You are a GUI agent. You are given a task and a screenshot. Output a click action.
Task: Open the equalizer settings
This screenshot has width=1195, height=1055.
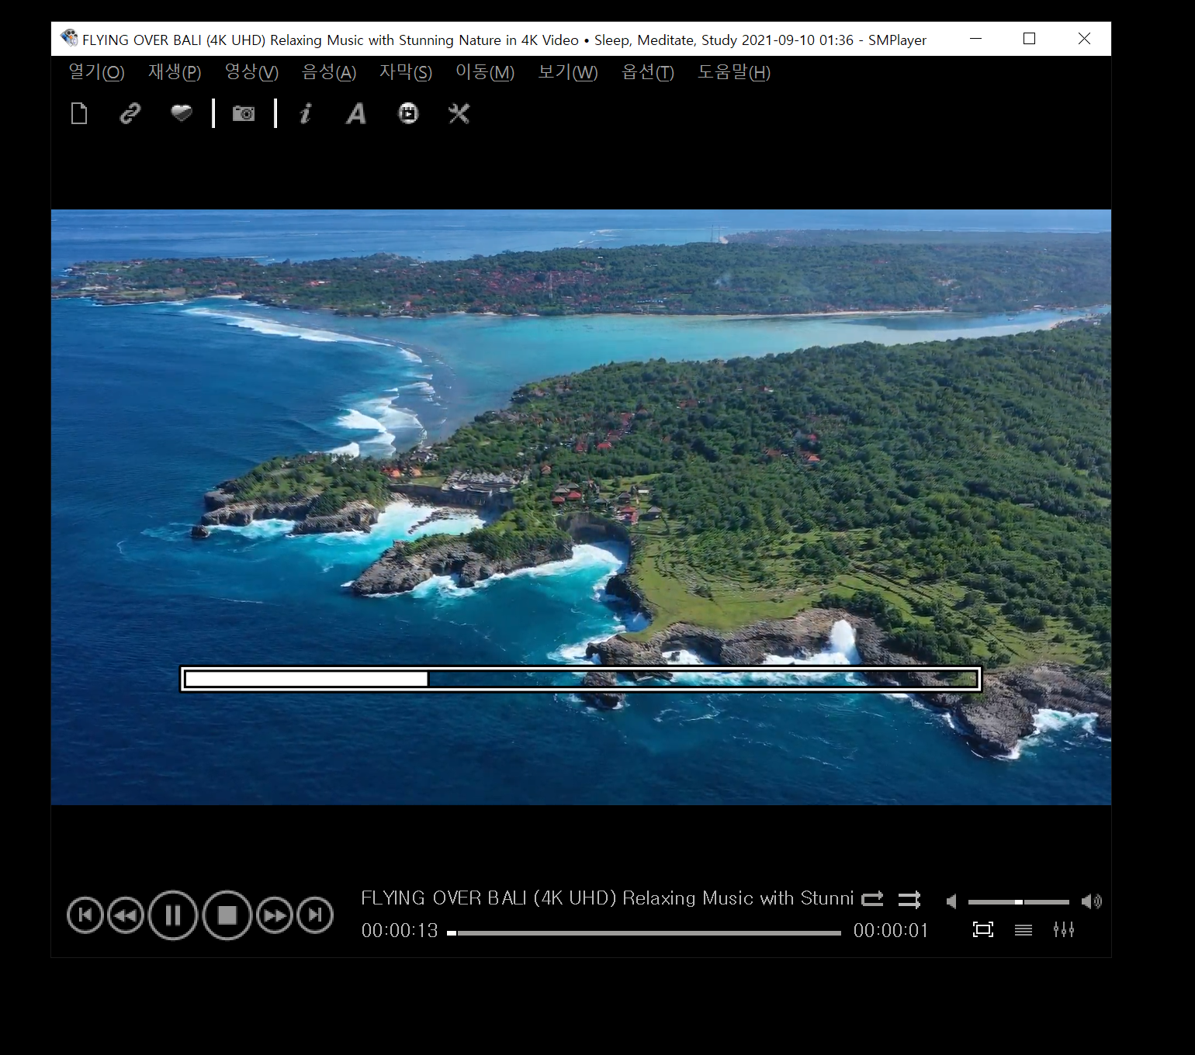[1064, 929]
